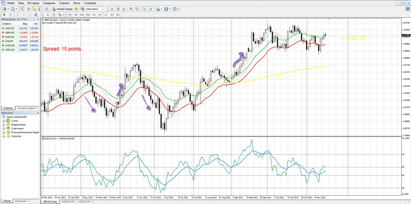This screenshot has width=411, height=204.
Task: Zoom out on the chart
Action: coord(137,9)
